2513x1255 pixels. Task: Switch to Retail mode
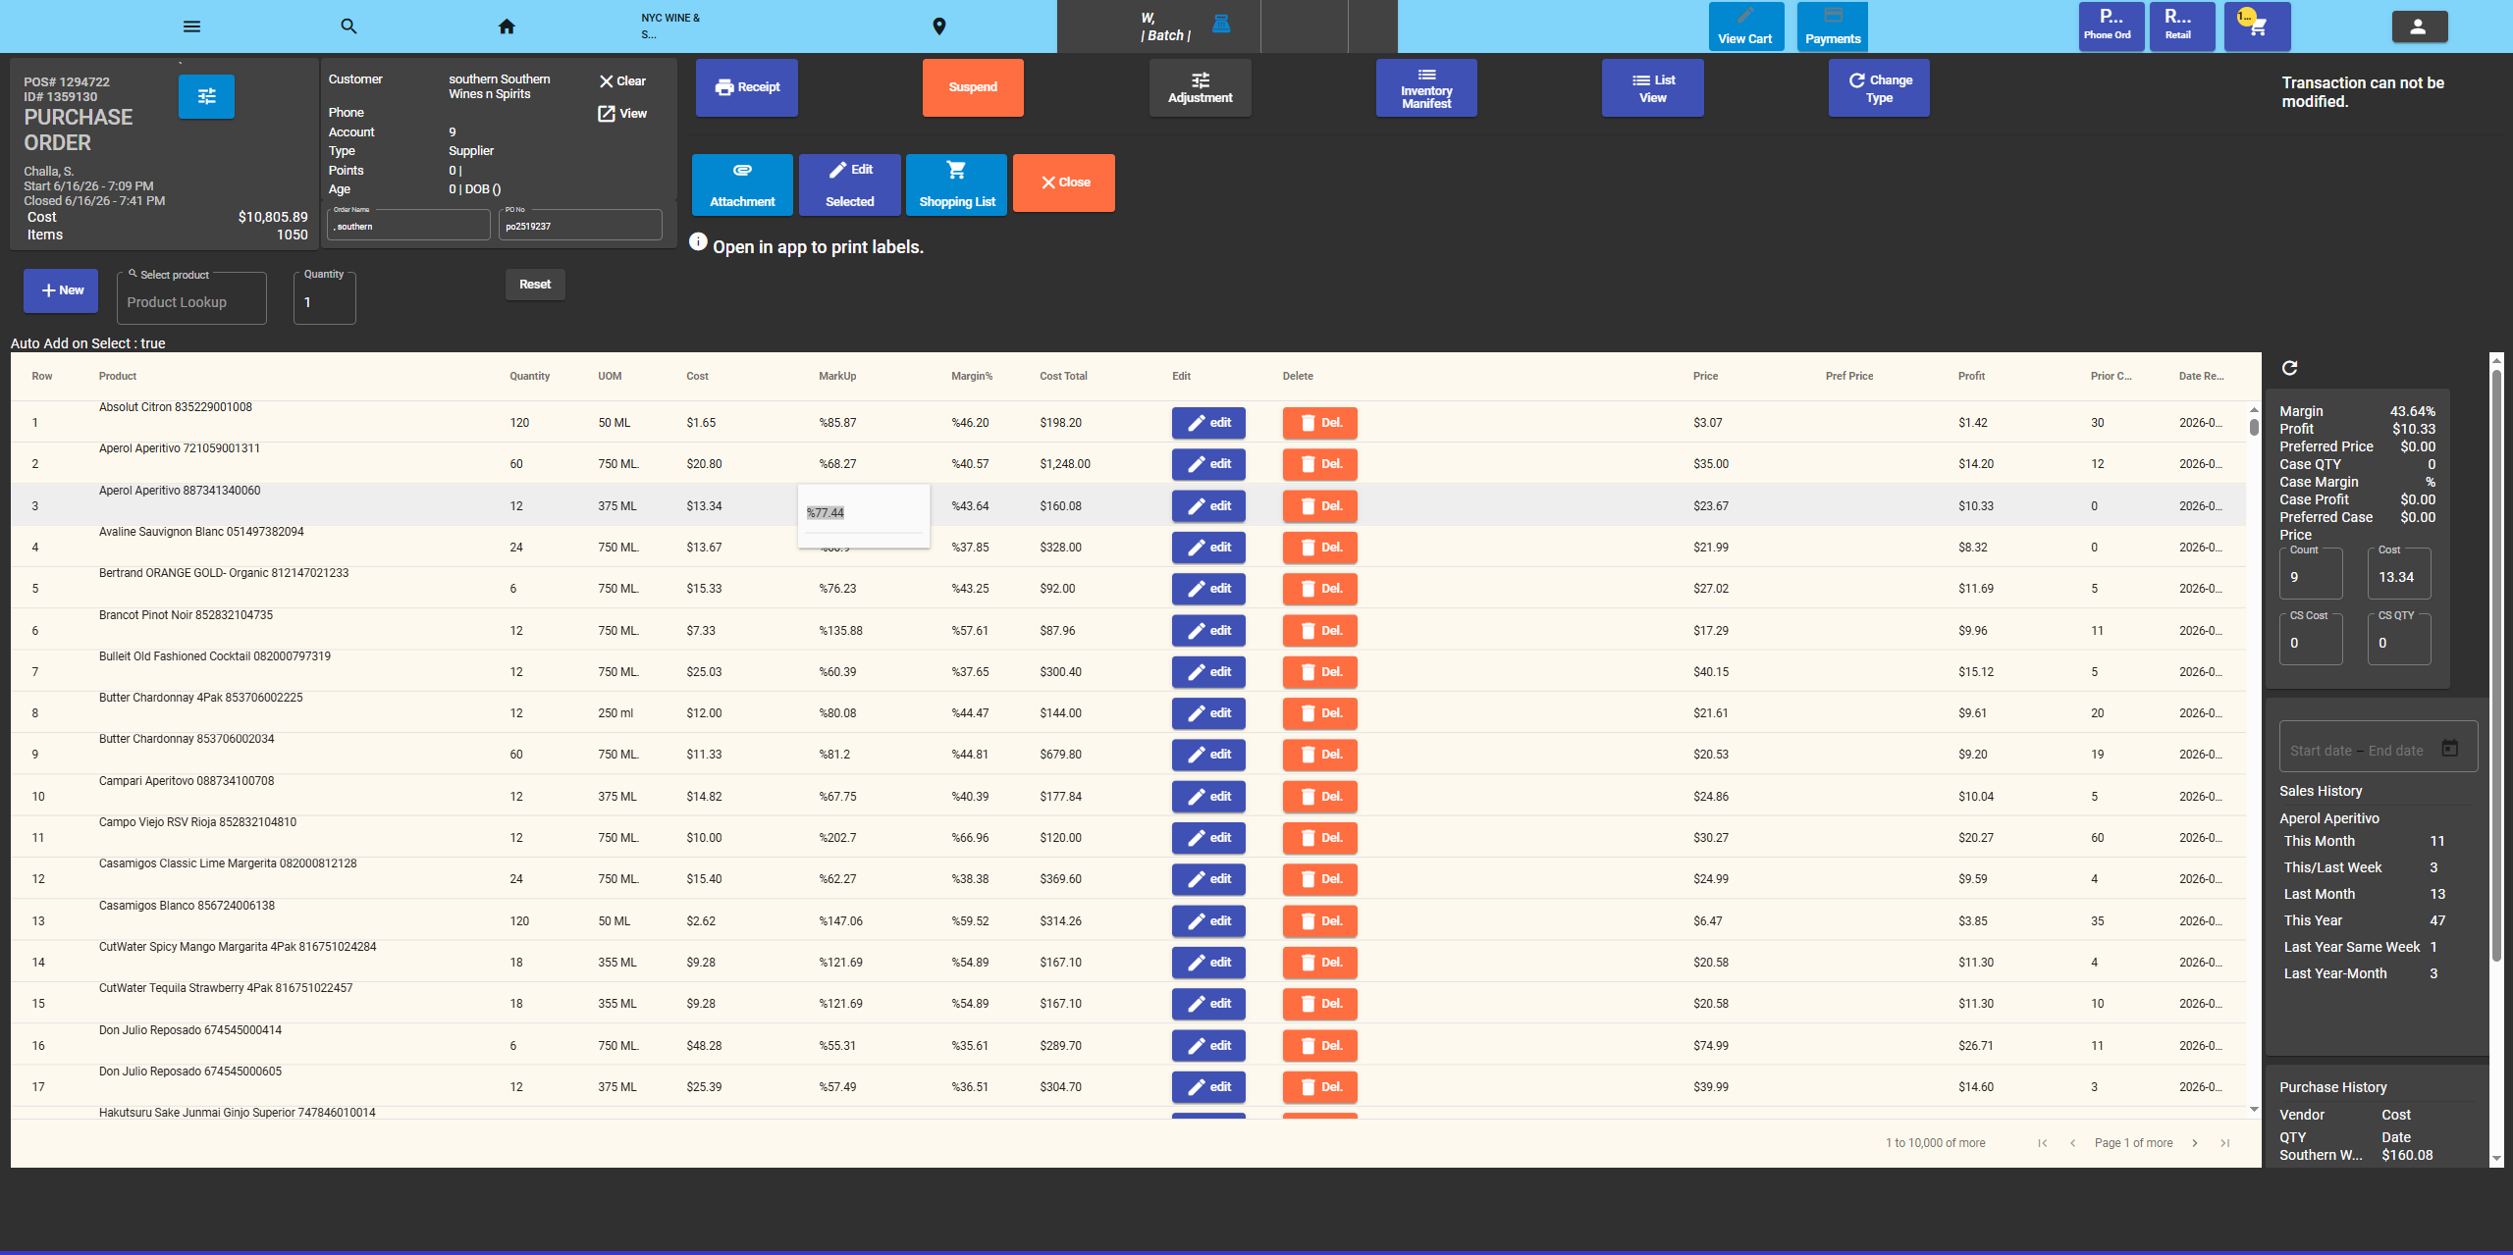click(x=2178, y=26)
